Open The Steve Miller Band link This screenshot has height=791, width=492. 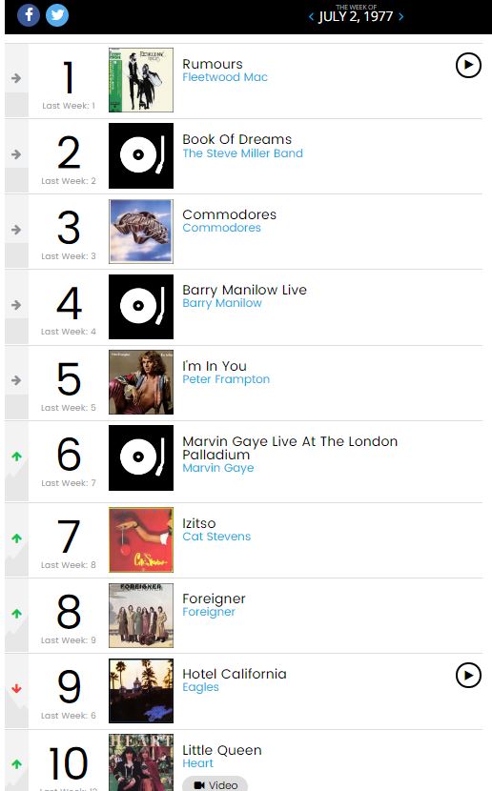coord(243,153)
